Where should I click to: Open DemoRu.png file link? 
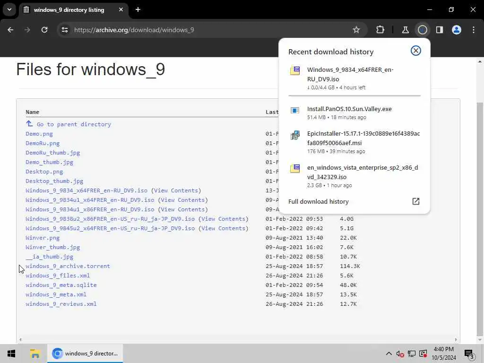click(43, 143)
